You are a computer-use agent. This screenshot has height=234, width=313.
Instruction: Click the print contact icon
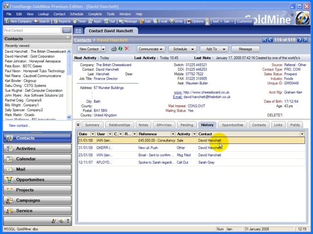click(114, 49)
